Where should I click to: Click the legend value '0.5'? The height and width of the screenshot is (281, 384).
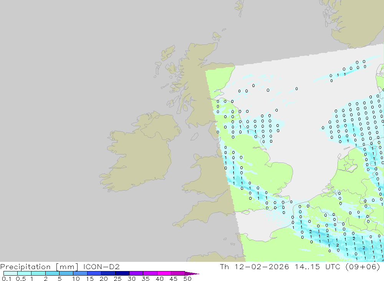pos(21,279)
